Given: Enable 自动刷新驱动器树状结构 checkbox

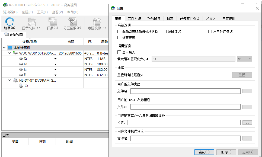Looking at the screenshot, I should [x=119, y=32].
